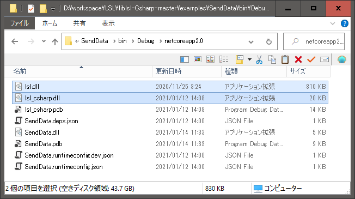Sort by 種類 column header
Image resolution: width=355 pixels, height=199 pixels.
(x=254, y=71)
